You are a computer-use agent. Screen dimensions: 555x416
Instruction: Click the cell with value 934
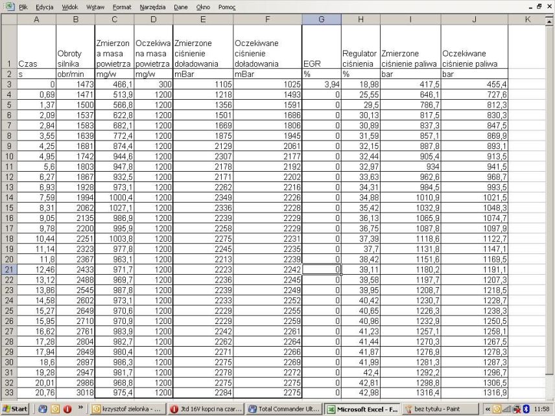(x=410, y=167)
